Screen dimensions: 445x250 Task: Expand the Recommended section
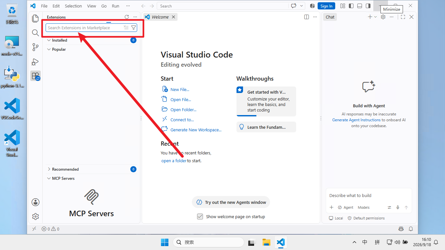click(49, 169)
